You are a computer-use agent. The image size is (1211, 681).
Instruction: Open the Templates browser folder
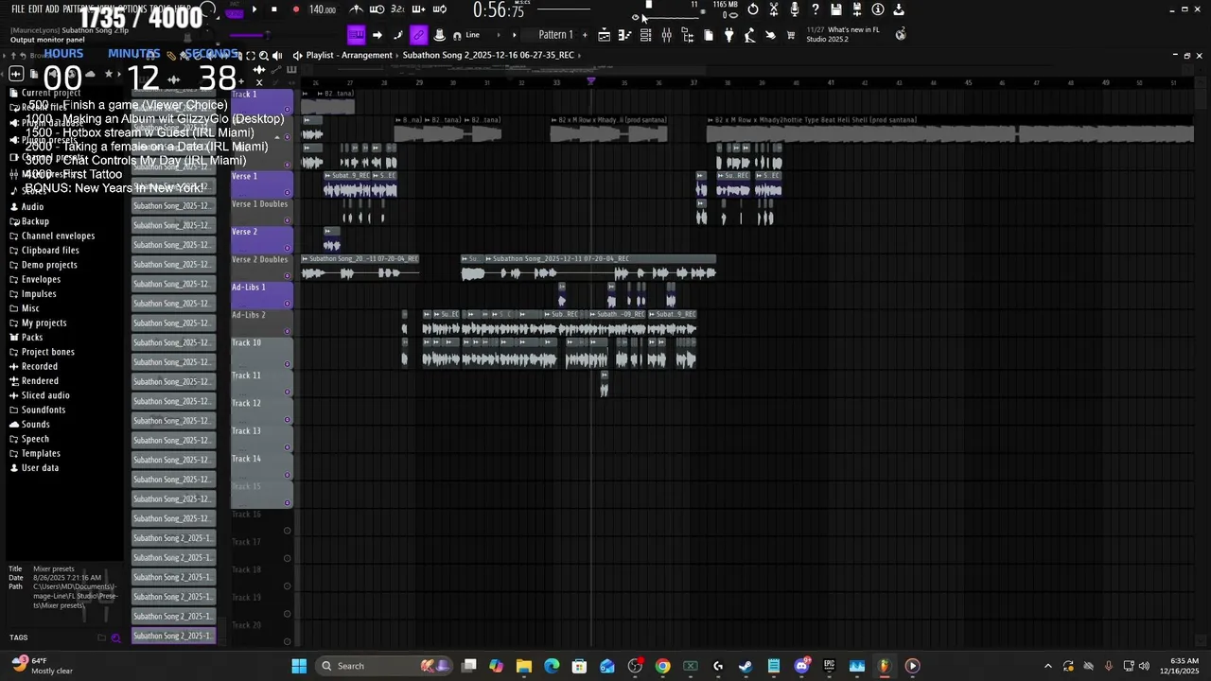point(35,453)
